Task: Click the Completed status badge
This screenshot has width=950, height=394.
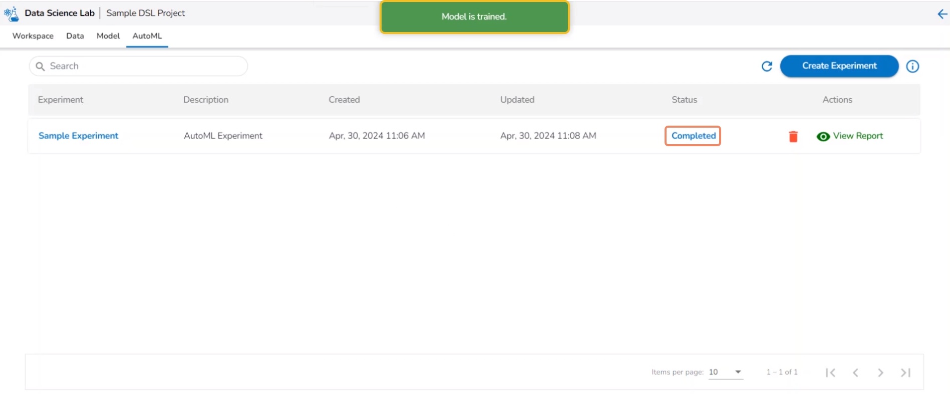Action: point(693,136)
